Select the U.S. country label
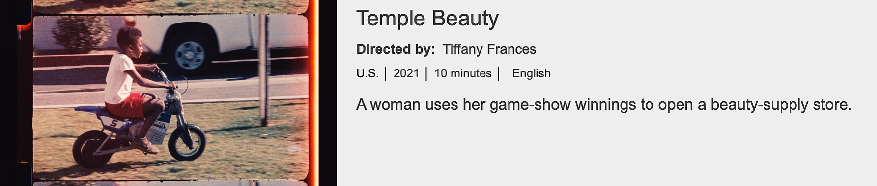The image size is (877, 186). click(368, 73)
